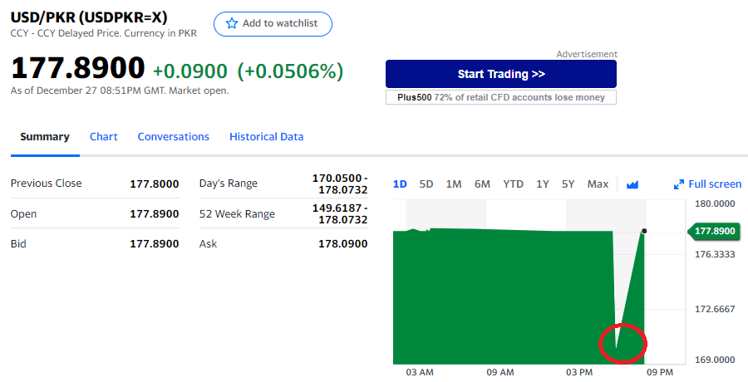Image resolution: width=748 pixels, height=382 pixels.
Task: Click the 52 Week Range label
Action: pos(237,214)
